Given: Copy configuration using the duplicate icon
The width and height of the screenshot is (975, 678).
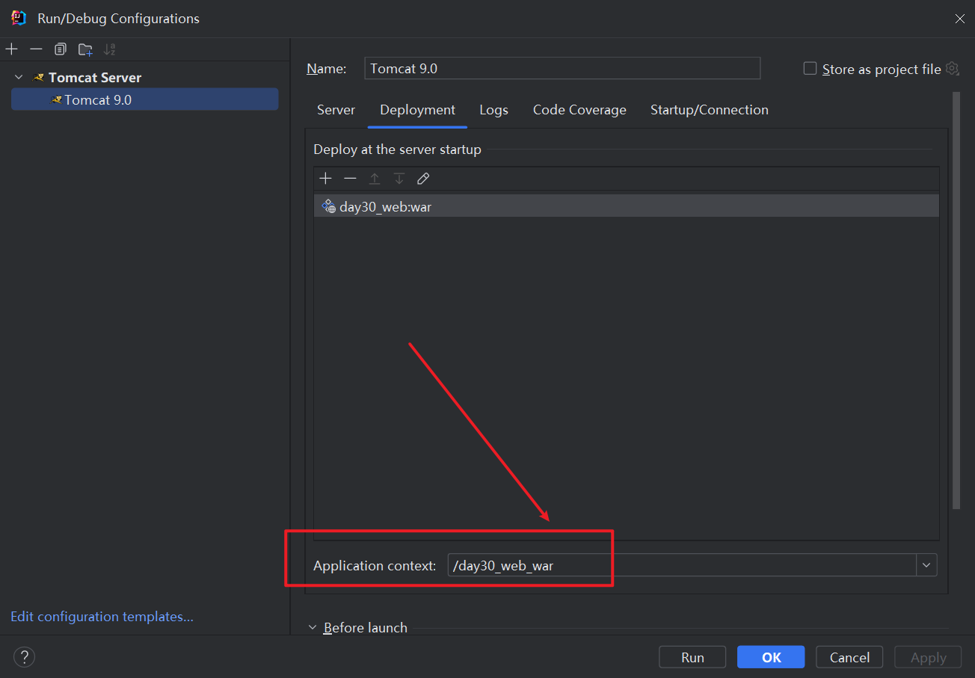Looking at the screenshot, I should tap(61, 49).
